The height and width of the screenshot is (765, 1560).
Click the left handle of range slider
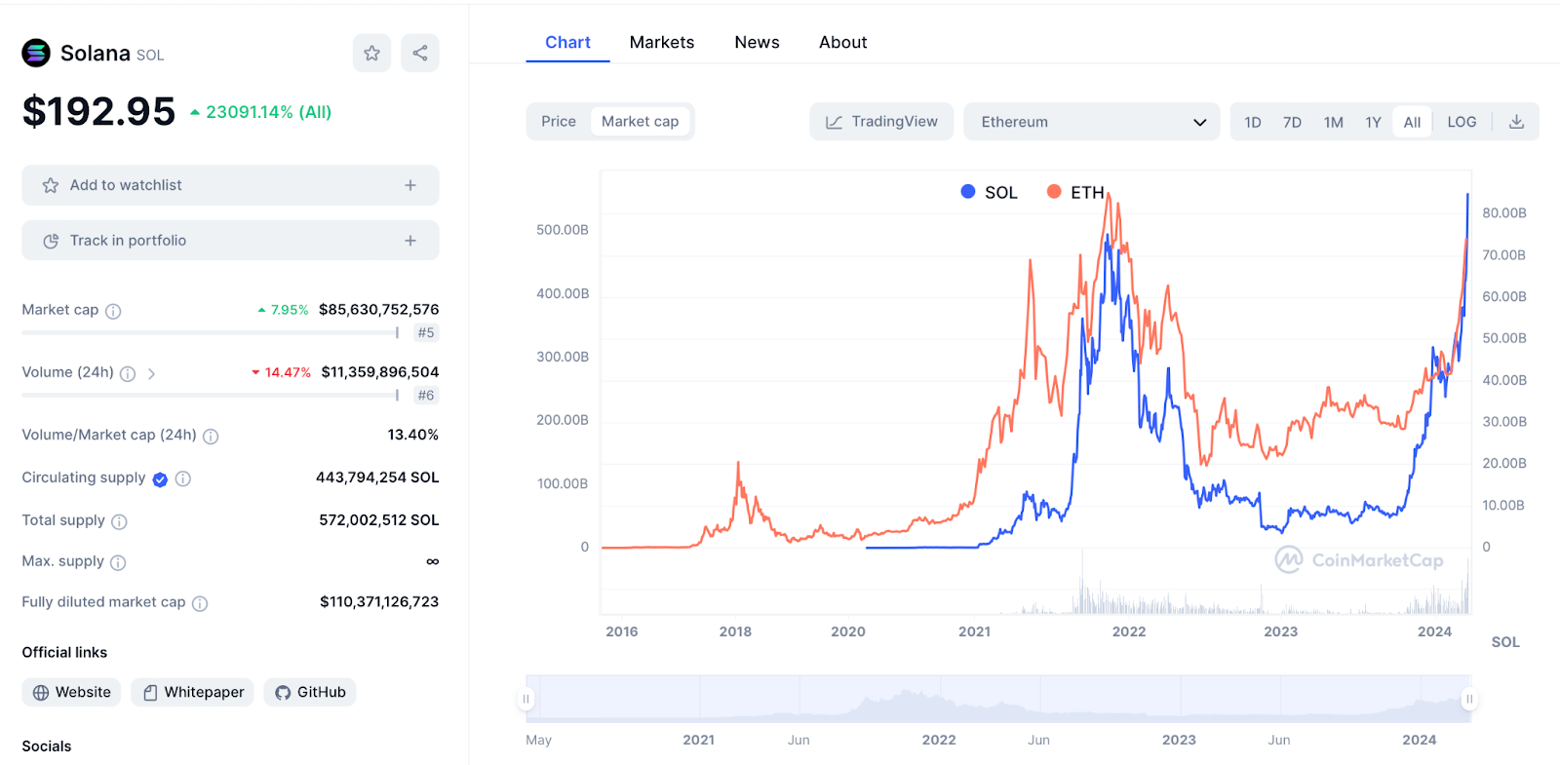(526, 699)
